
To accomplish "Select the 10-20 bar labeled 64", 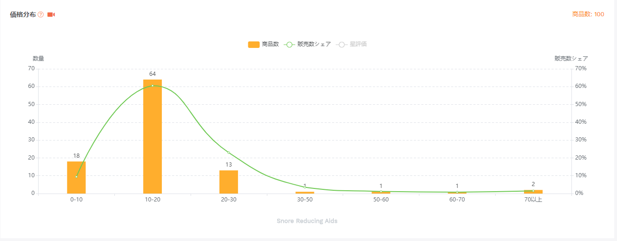I will pyautogui.click(x=153, y=136).
